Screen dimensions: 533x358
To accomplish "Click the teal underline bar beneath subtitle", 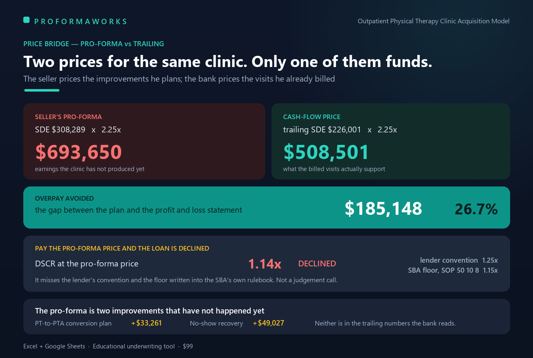I will (42, 90).
